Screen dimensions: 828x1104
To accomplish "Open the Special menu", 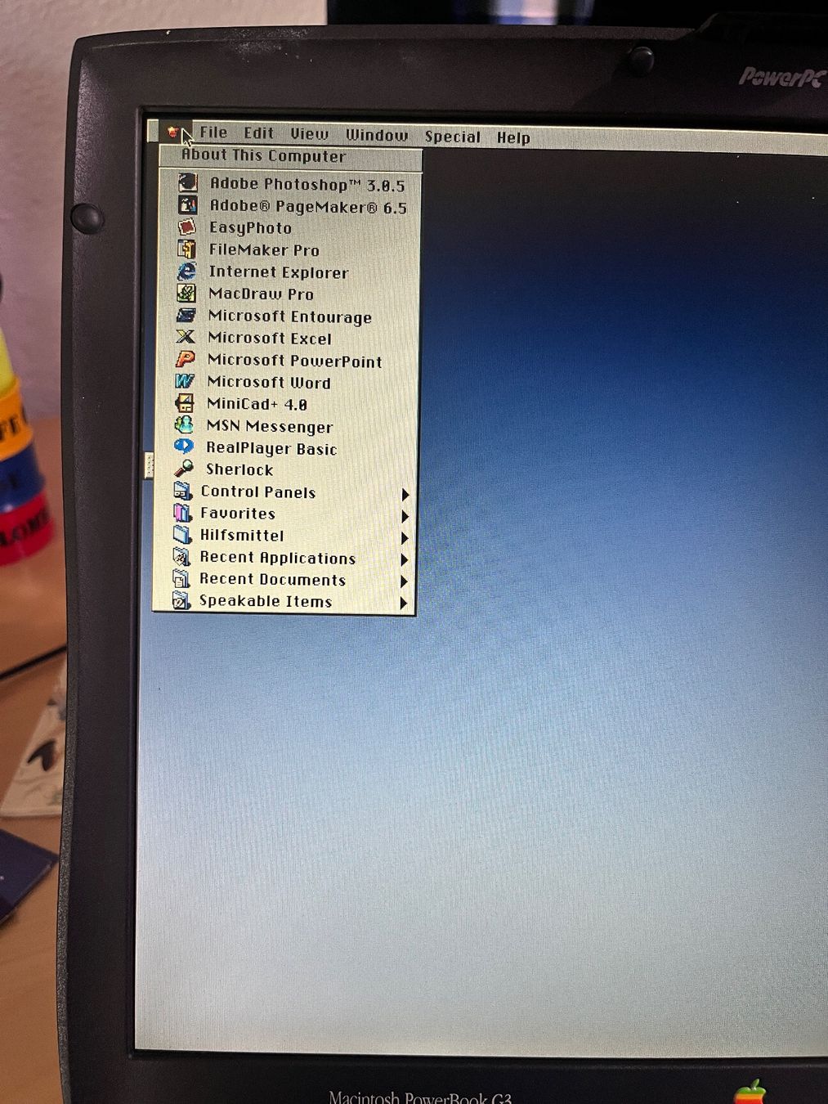I will coord(452,137).
